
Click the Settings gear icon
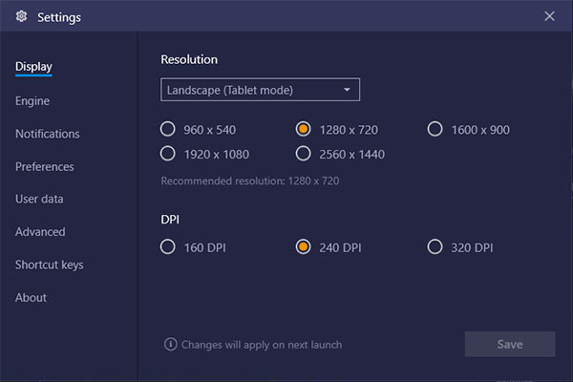(21, 16)
